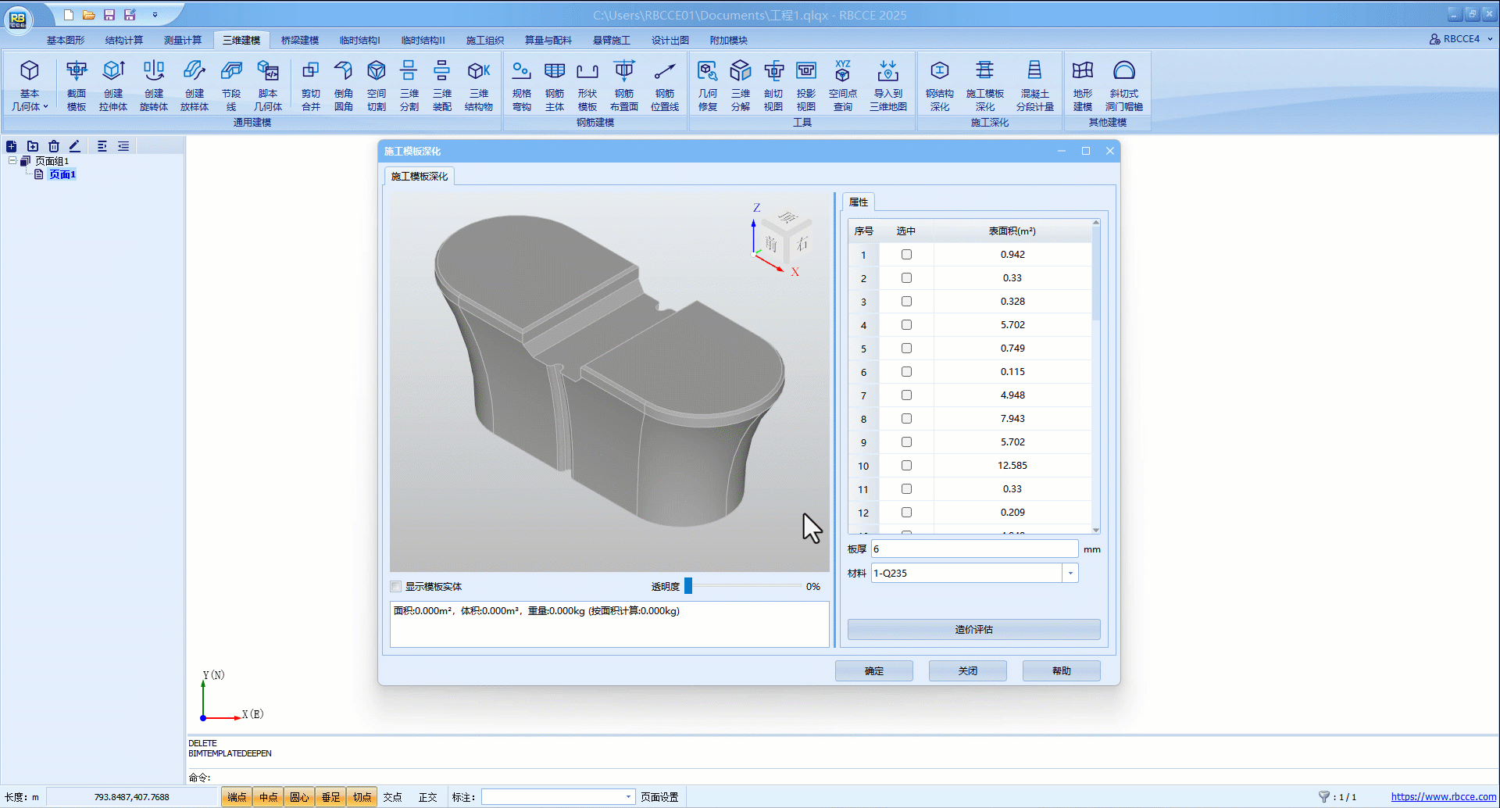Viewport: 1500px width, 808px height.
Task: Click the 造价评估 button
Action: [973, 630]
